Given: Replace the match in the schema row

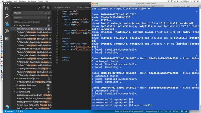Looking at the screenshot, I should pyautogui.click(x=46, y=29).
